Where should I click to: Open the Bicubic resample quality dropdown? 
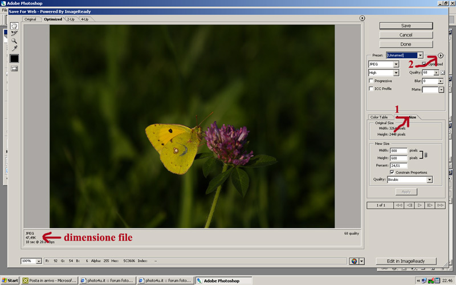coord(410,180)
